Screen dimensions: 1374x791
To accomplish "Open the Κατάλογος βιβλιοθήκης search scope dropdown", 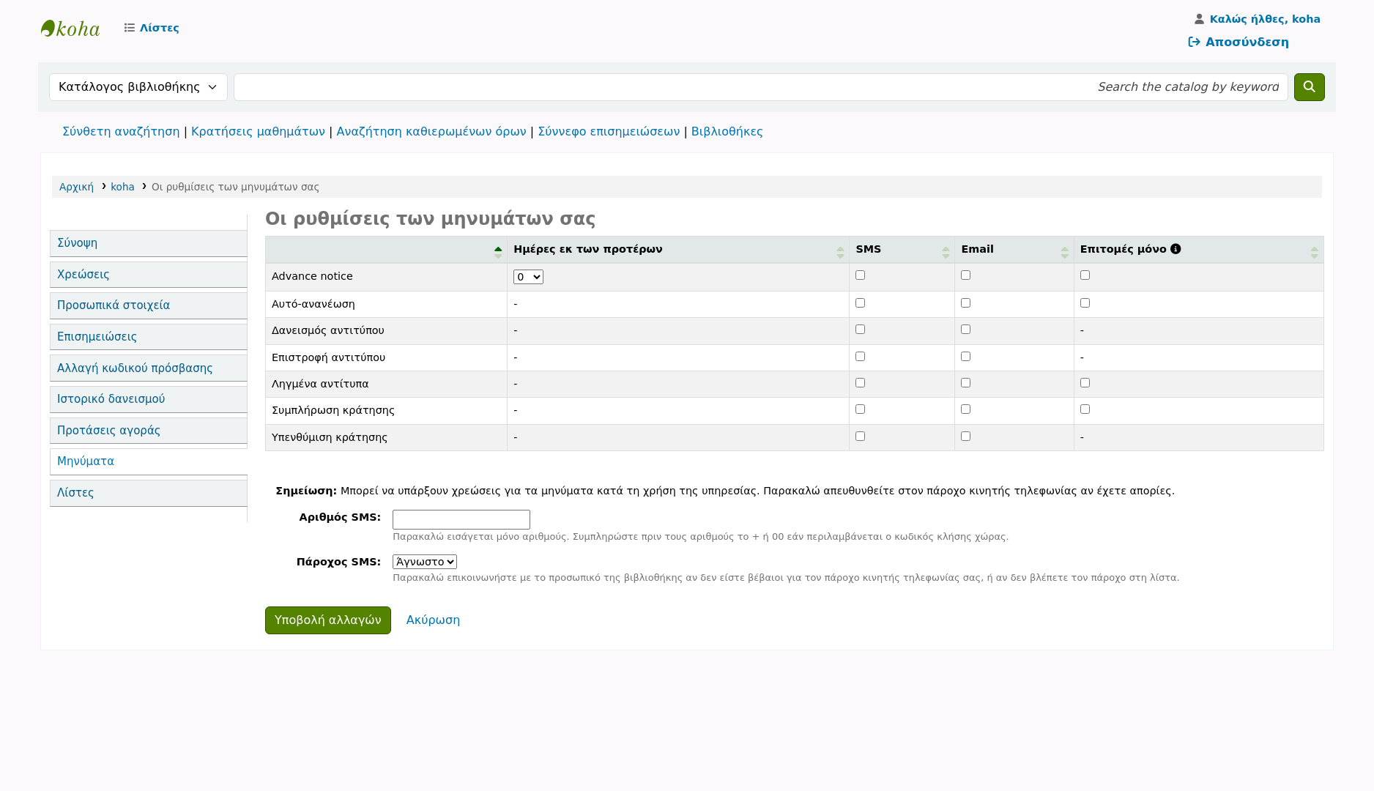I will 138,87.
